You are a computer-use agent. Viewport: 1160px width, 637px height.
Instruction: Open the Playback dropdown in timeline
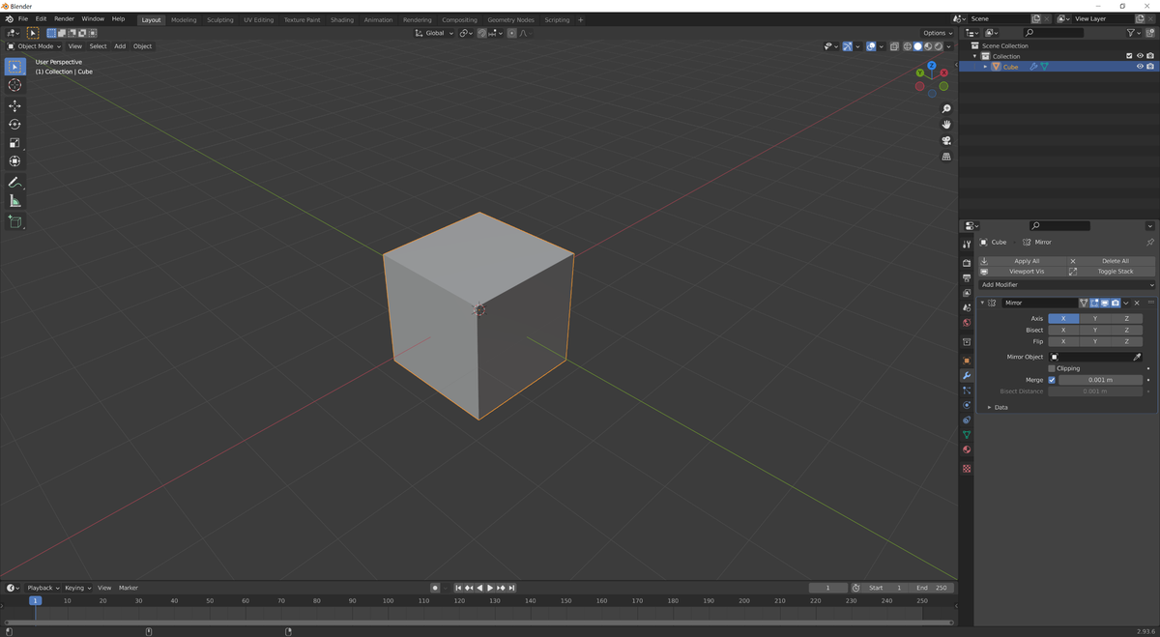[43, 588]
